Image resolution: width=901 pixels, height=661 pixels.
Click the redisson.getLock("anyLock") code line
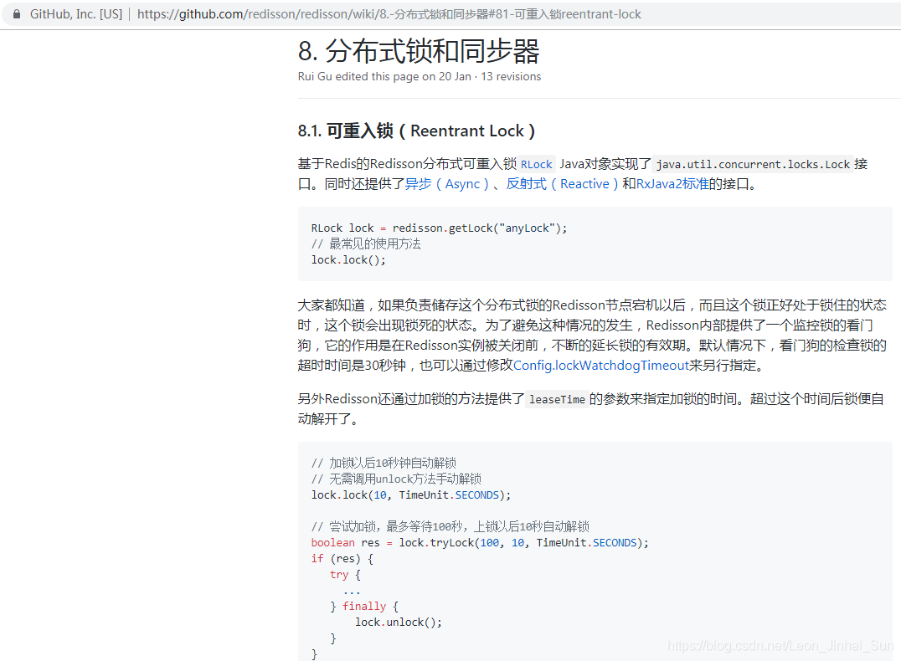coord(439,228)
